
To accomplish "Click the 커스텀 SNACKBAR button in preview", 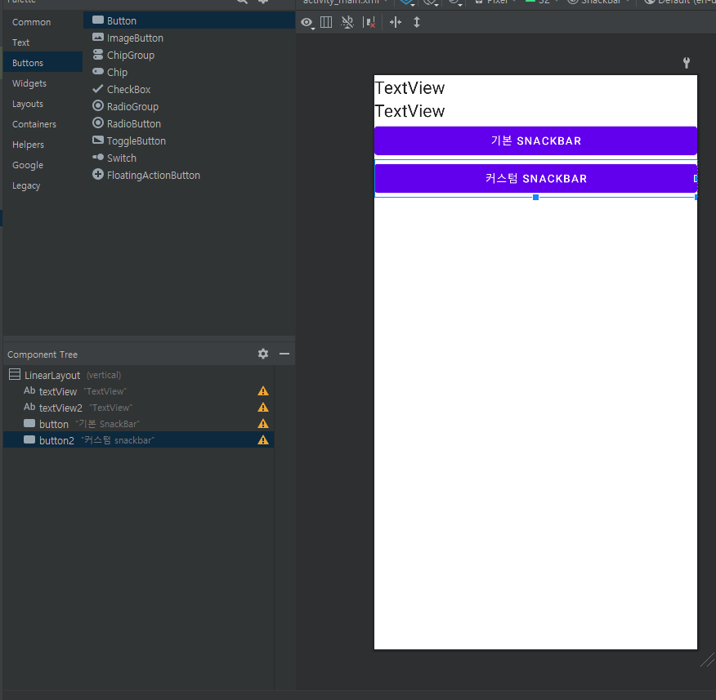I will (535, 178).
